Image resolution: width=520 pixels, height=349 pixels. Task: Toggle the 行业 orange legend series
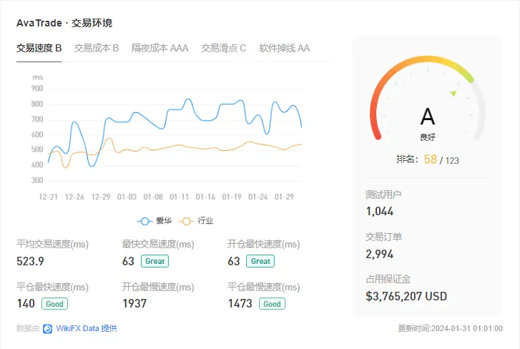tap(196, 221)
